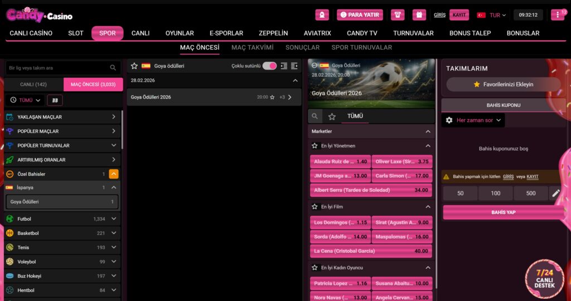
Task: Expand the Popüler Turnuvalar section
Action: [x=114, y=145]
